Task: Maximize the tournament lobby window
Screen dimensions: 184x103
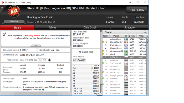Action: click(137, 2)
